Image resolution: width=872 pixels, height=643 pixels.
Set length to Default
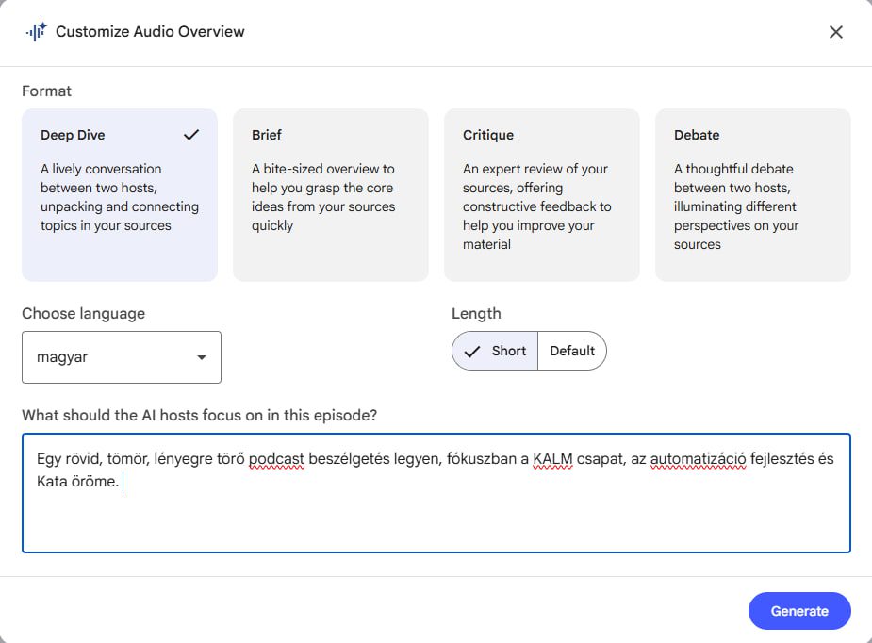click(572, 351)
